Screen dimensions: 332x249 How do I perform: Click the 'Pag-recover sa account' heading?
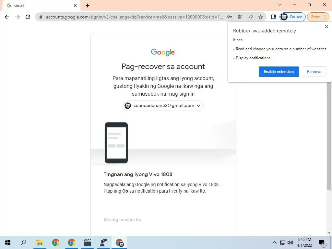click(x=163, y=66)
